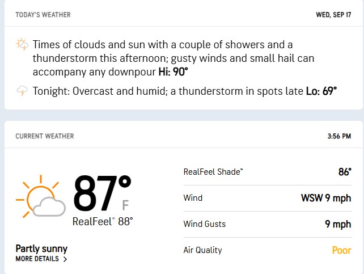Click the clouds and sun forecast icon
Image resolution: width=364 pixels, height=274 pixels.
pos(22,44)
